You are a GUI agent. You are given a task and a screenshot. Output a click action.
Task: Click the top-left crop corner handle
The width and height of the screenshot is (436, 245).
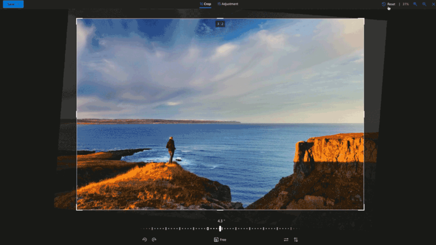77,19
